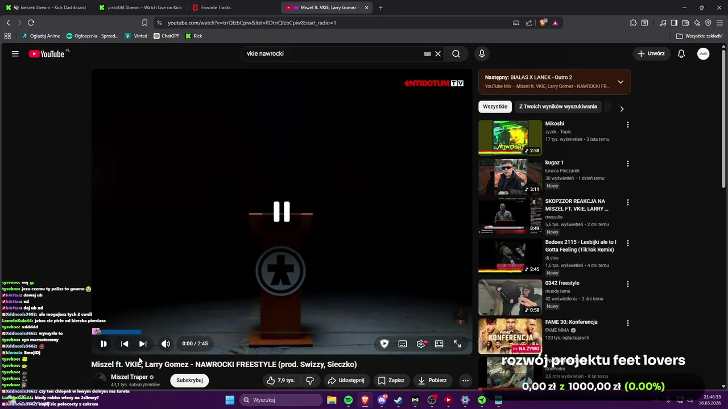This screenshot has height=409, width=728.
Task: Open the account avatar menu
Action: [704, 53]
